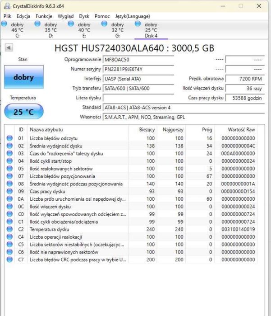Click status orb for attribute C7

click(x=9, y=259)
